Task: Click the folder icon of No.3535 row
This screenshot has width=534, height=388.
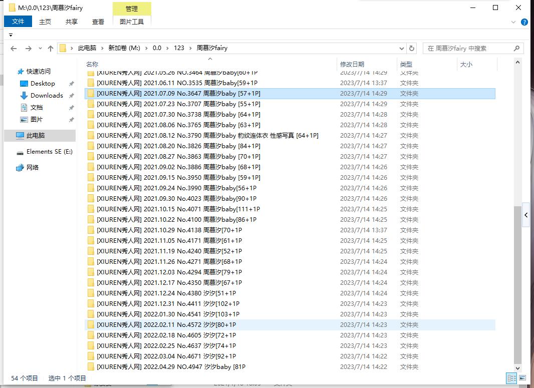Action: (x=91, y=83)
